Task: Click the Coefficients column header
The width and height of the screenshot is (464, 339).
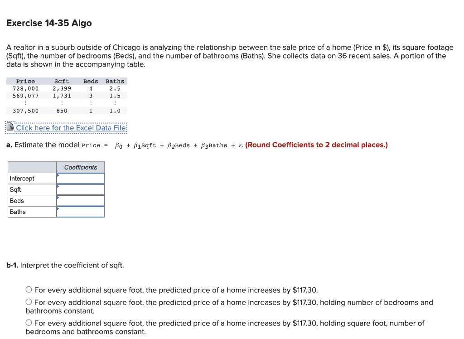Action: click(x=80, y=167)
